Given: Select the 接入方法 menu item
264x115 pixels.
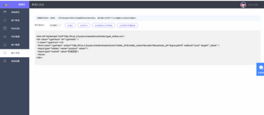Looking at the screenshot, I should tap(15, 53).
